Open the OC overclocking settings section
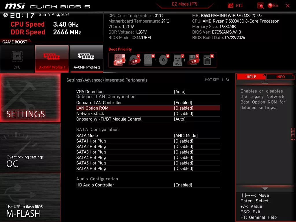 tap(30, 147)
